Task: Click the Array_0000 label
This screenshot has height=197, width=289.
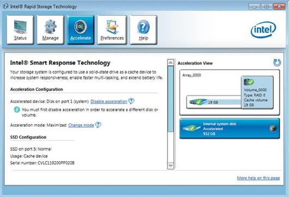Action: tap(192, 75)
